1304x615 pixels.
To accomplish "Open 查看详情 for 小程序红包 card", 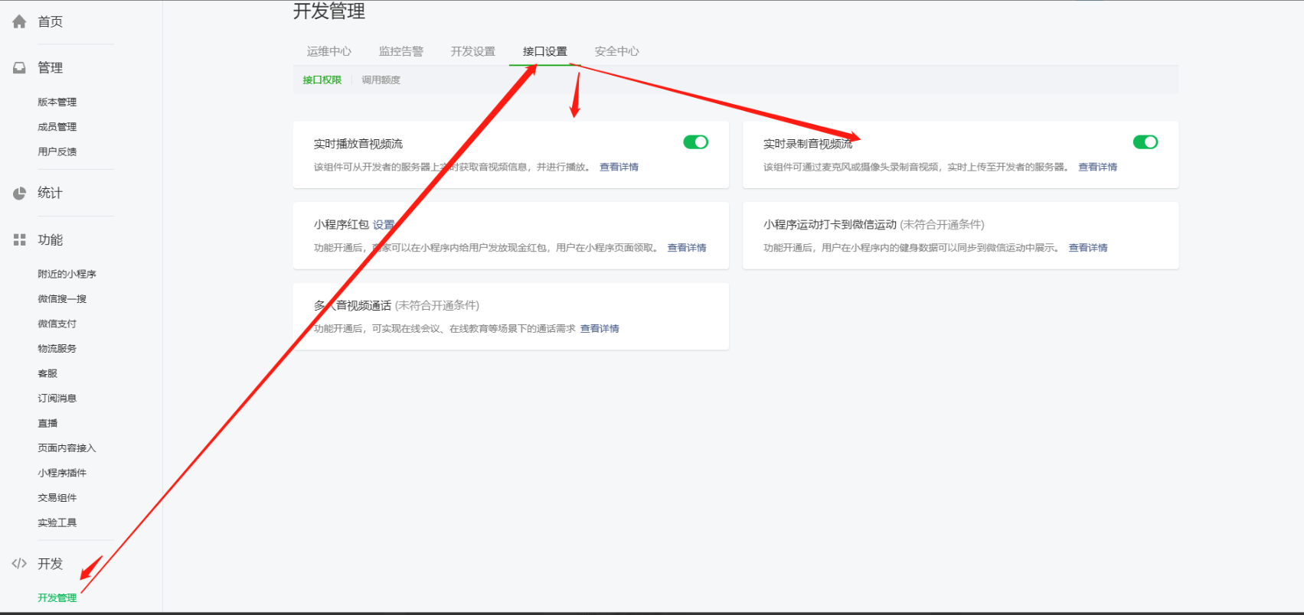I will pos(687,248).
